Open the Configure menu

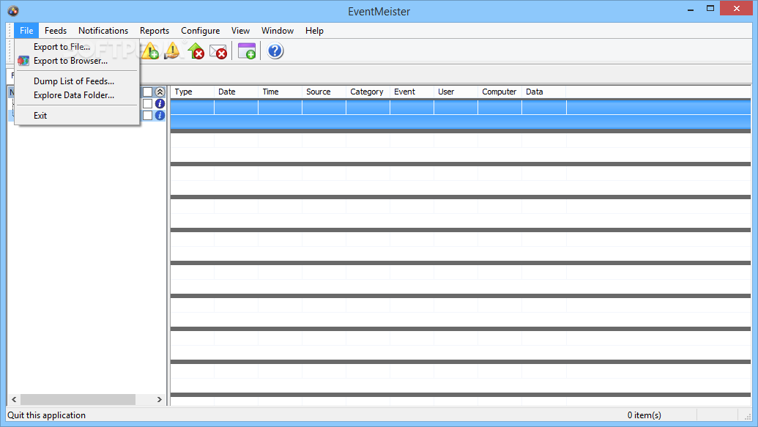point(200,31)
